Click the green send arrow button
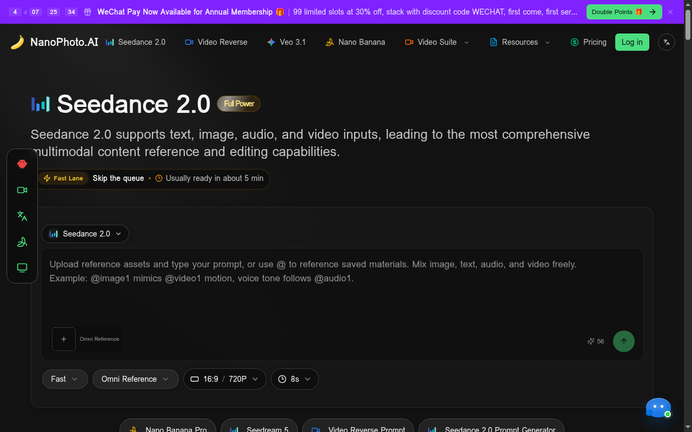 (x=624, y=341)
